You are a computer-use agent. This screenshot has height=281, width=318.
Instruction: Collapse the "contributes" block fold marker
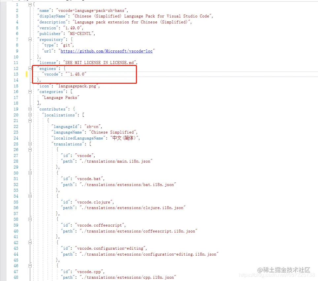pos(30,109)
